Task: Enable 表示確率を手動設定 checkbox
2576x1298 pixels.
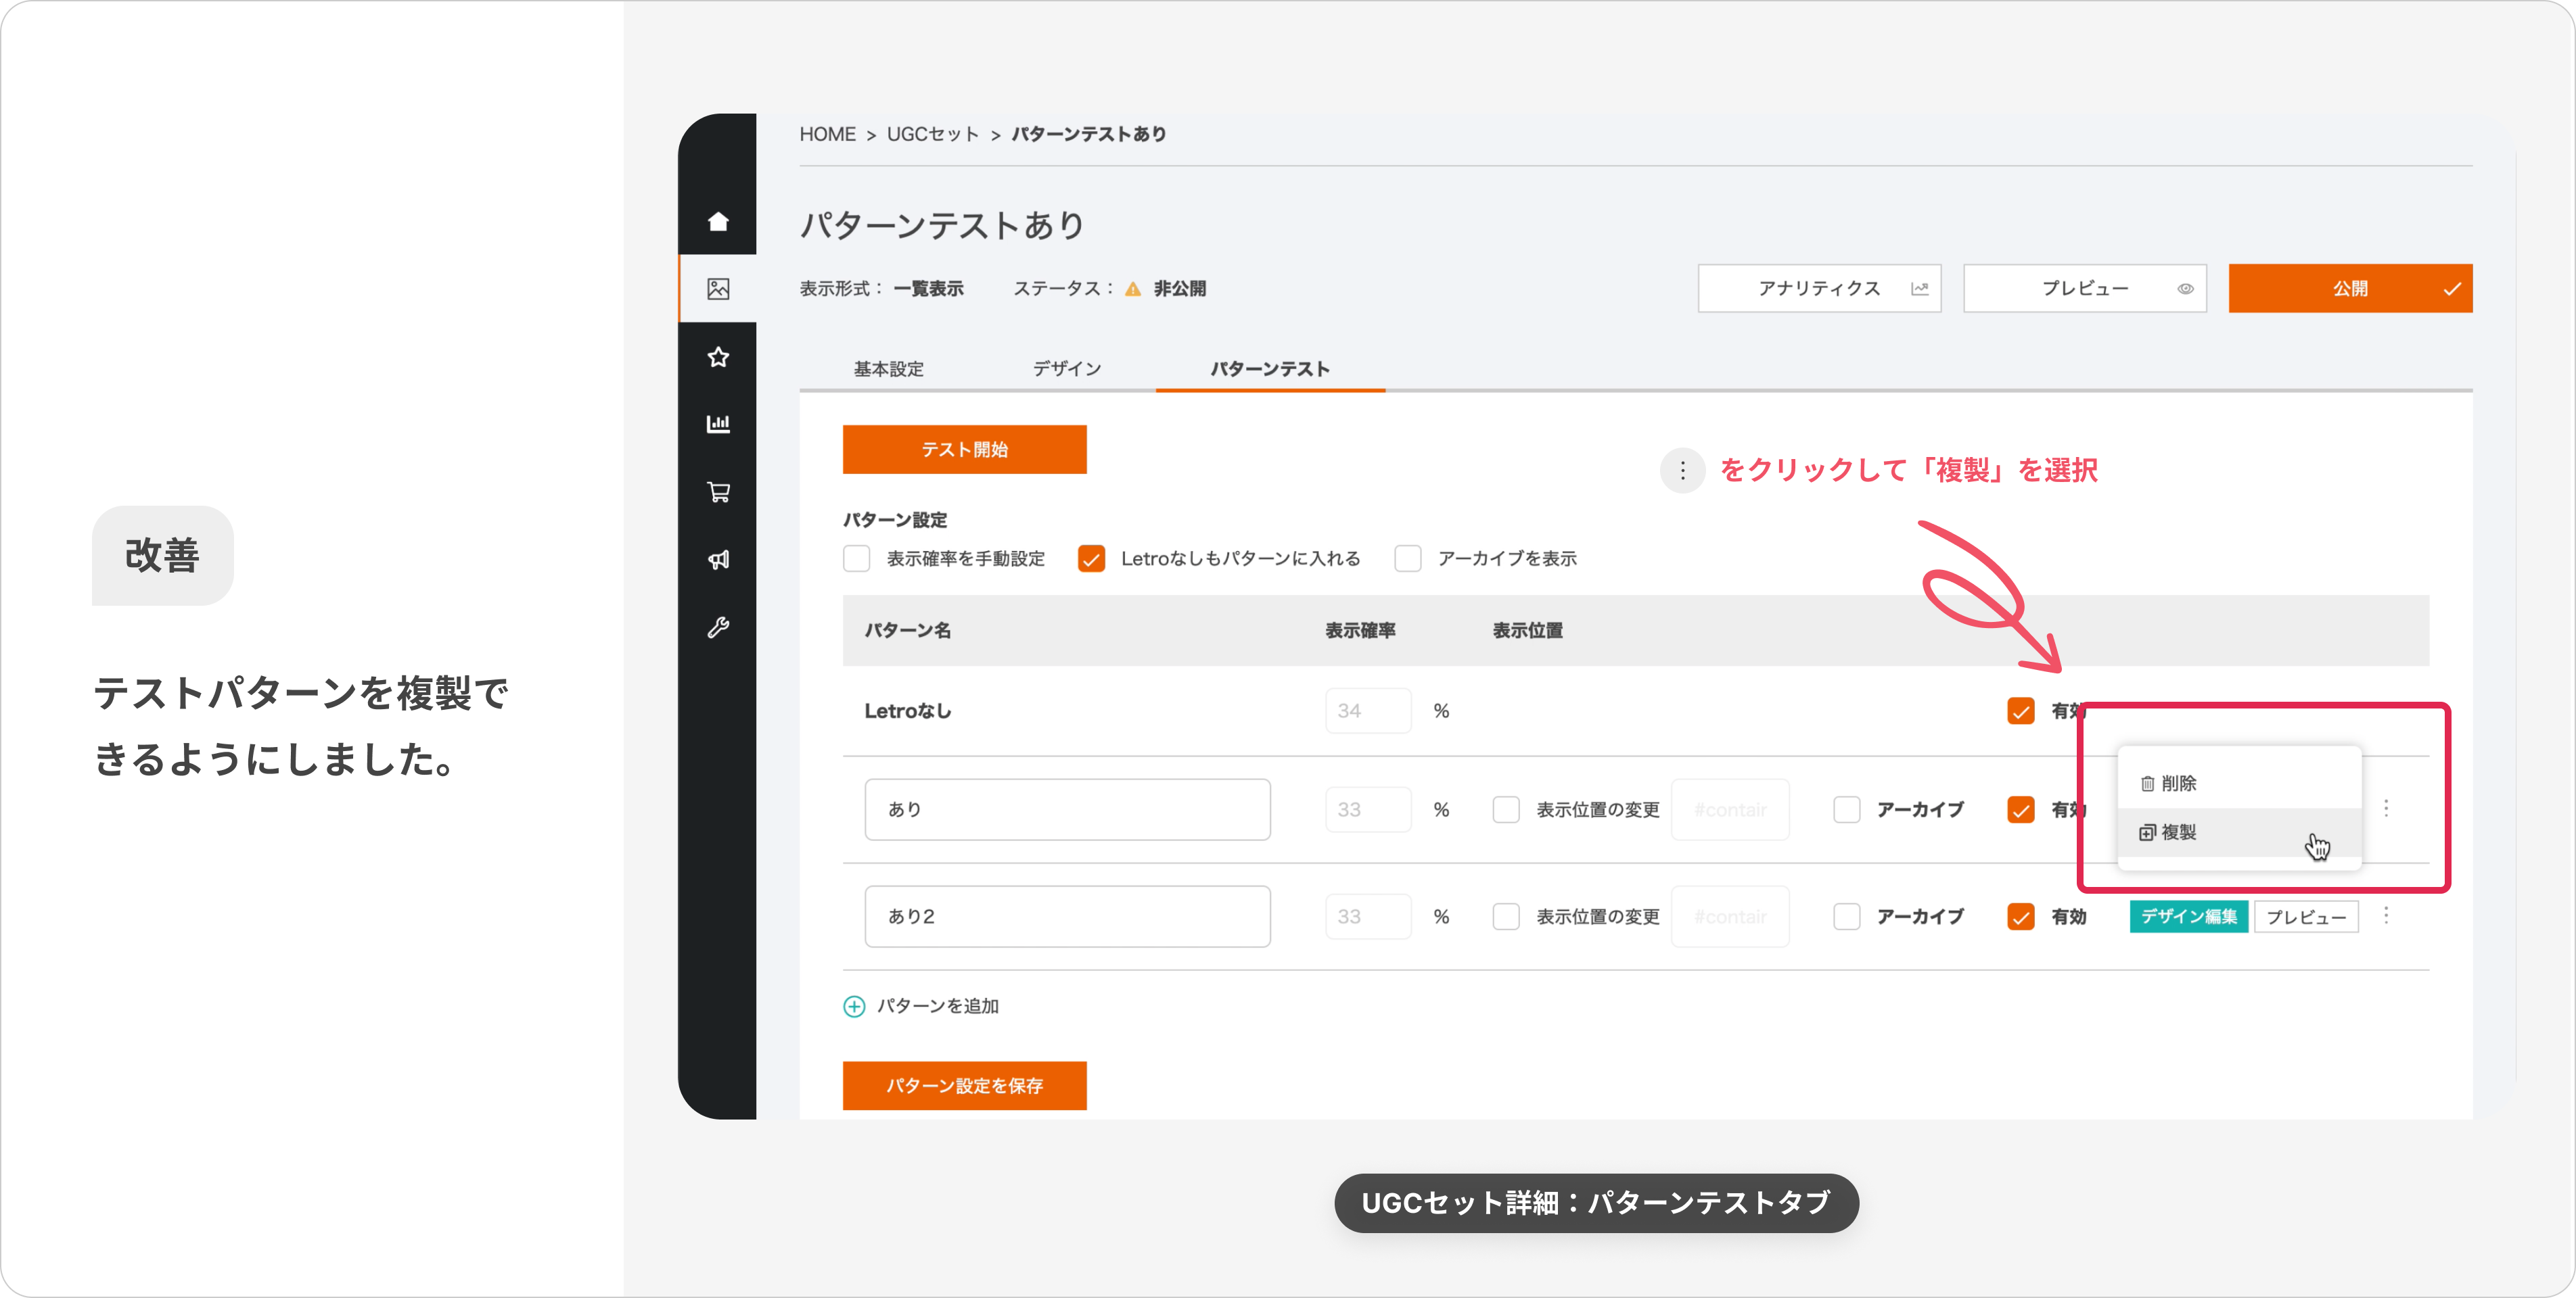Action: pos(857,558)
